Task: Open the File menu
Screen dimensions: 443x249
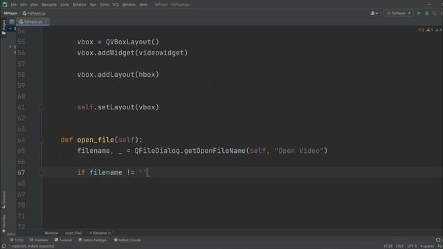Action: pyautogui.click(x=13, y=5)
